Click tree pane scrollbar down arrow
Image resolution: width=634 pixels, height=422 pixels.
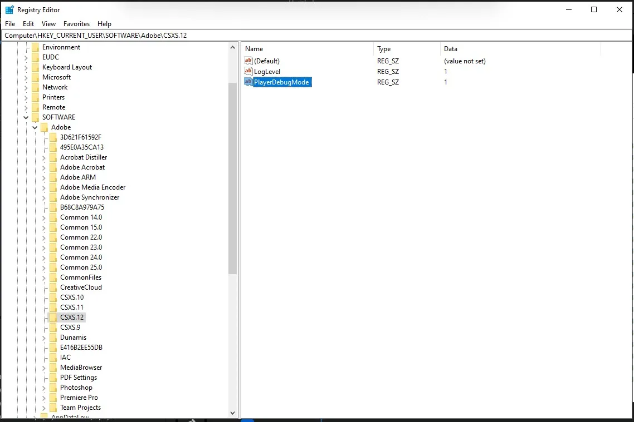233,413
